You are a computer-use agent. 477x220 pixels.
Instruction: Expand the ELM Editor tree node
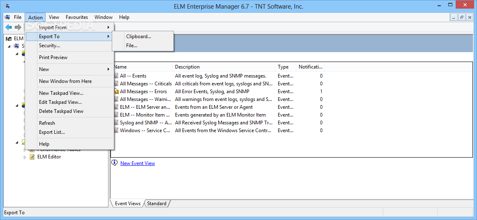(x=25, y=157)
